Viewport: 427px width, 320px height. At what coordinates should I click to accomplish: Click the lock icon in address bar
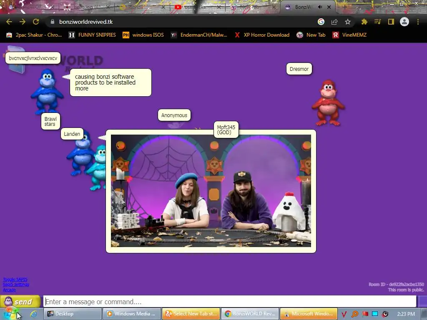(53, 22)
